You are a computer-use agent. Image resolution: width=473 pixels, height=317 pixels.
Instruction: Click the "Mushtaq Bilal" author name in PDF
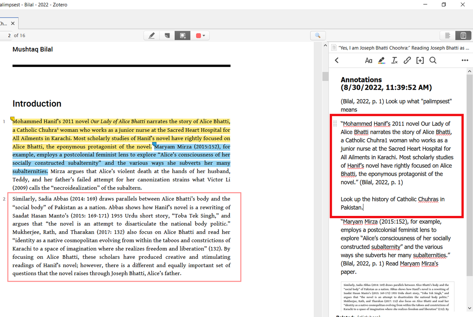33,49
